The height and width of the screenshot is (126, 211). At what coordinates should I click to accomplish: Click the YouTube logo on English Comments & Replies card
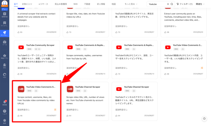(70, 47)
